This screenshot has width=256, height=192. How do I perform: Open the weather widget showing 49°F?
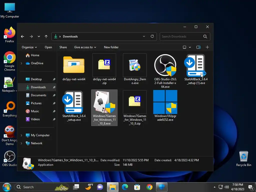point(89,187)
